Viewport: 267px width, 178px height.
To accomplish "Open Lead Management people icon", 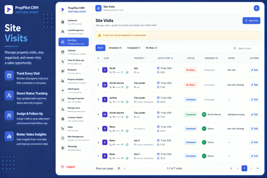I will [63, 32].
